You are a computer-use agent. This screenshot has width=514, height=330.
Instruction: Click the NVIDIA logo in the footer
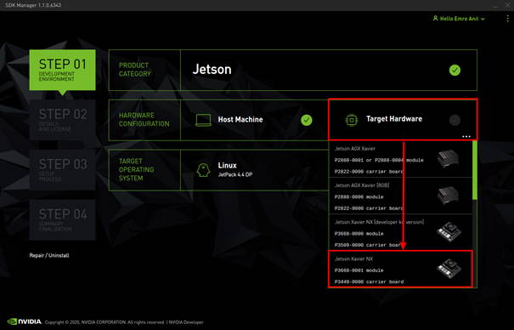(25, 321)
